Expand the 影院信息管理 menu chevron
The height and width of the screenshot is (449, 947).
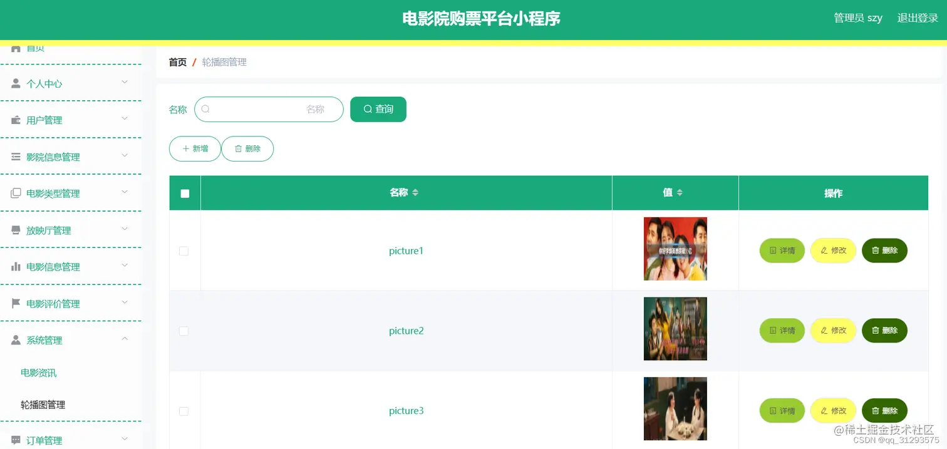coord(125,155)
